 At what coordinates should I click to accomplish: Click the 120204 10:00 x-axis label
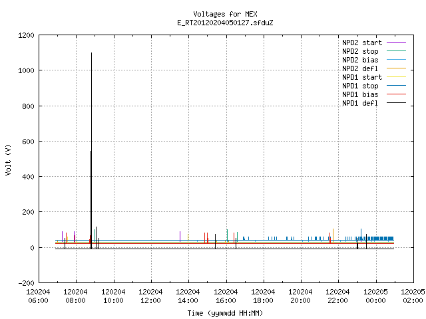(x=113, y=296)
